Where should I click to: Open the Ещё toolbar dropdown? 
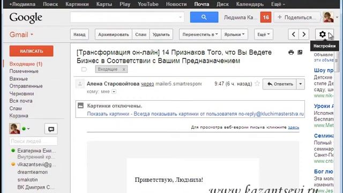pyautogui.click(x=263, y=34)
